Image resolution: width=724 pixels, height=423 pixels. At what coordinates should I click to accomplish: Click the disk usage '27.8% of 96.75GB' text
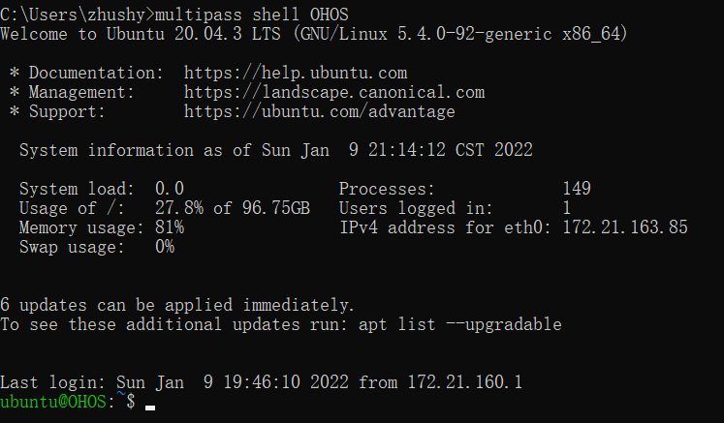coord(232,208)
